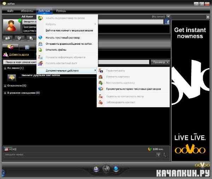This screenshot has height=179, width=212.
Task: Click the 'Ad Awer' user name
Action: click(27, 17)
